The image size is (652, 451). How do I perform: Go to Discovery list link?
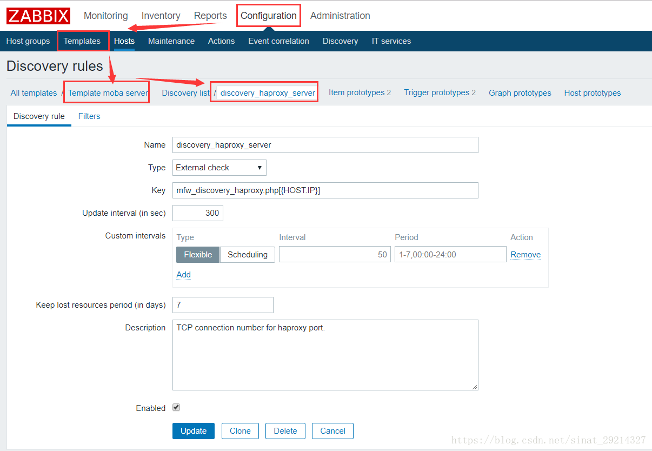pyautogui.click(x=185, y=93)
